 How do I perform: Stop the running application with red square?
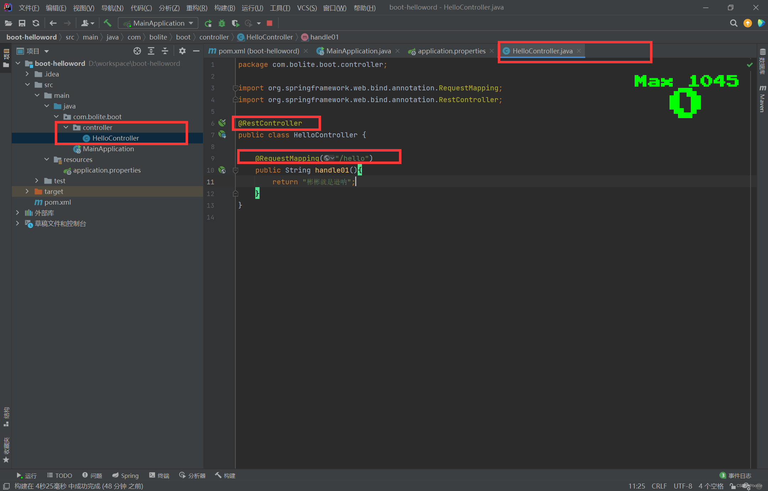[270, 23]
